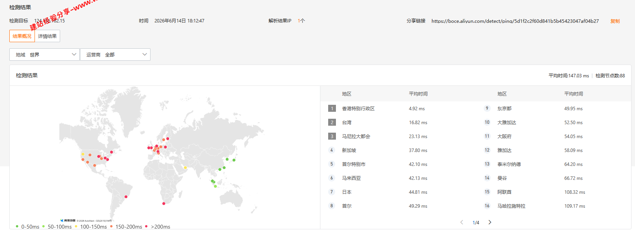Go to previous page of results
Screen dimensions: 635x234
click(x=462, y=222)
